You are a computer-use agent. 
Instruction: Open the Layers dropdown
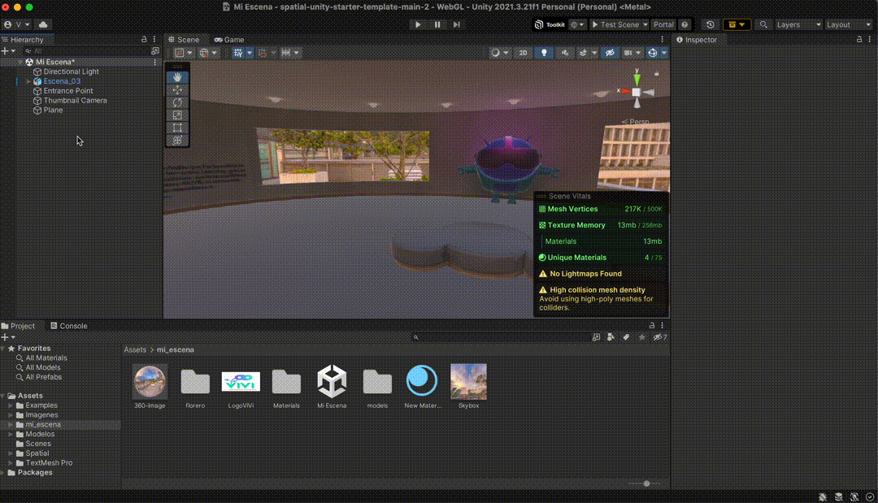pyautogui.click(x=798, y=24)
